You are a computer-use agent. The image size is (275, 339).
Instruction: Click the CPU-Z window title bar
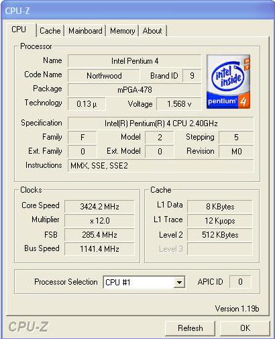tap(137, 11)
